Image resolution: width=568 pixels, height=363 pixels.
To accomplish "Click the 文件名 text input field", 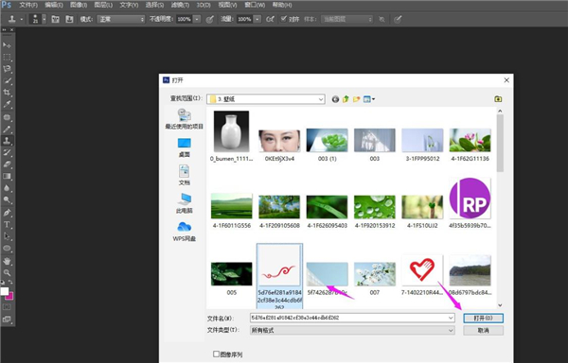I will 348,318.
